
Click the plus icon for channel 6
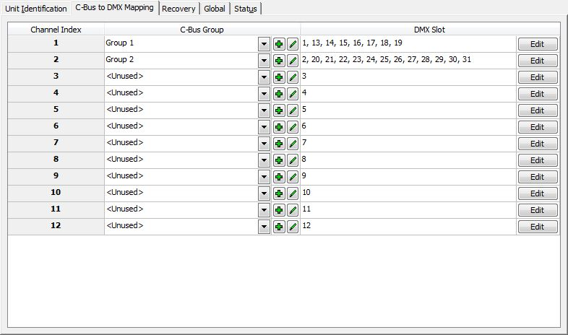[x=279, y=127]
